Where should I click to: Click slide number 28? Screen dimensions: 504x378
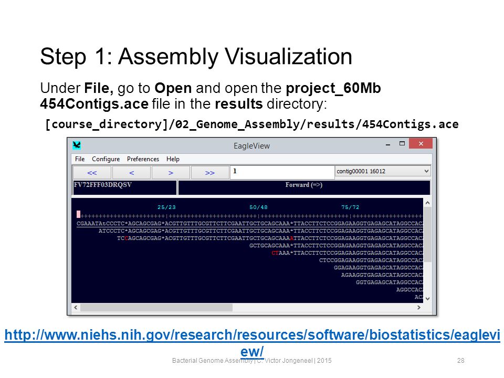[460, 361]
